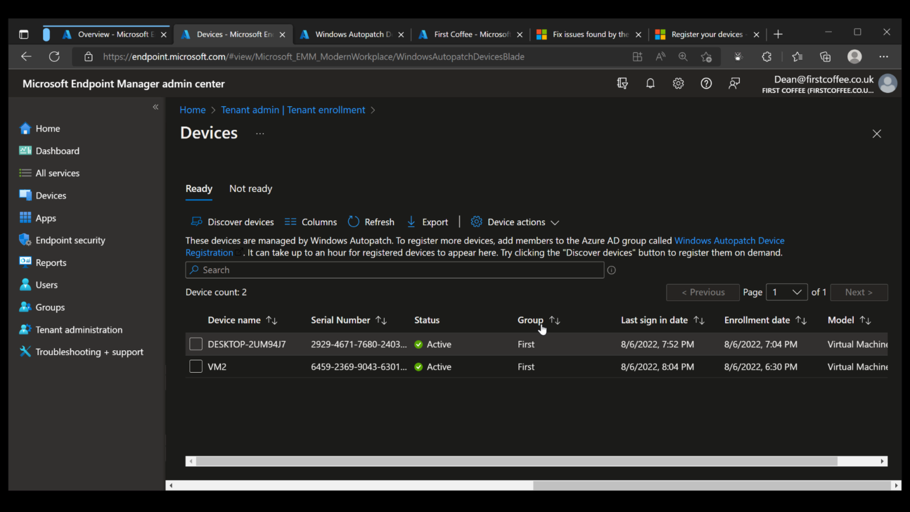This screenshot has height=512, width=910.
Task: Toggle sort order on Enrollment date column
Action: tap(802, 320)
